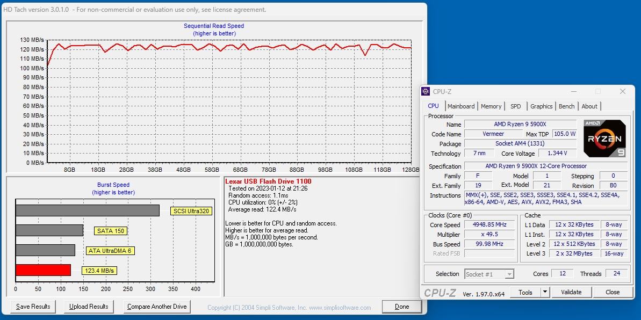The height and width of the screenshot is (320, 641).
Task: Click the Upload Results button
Action: (89, 307)
